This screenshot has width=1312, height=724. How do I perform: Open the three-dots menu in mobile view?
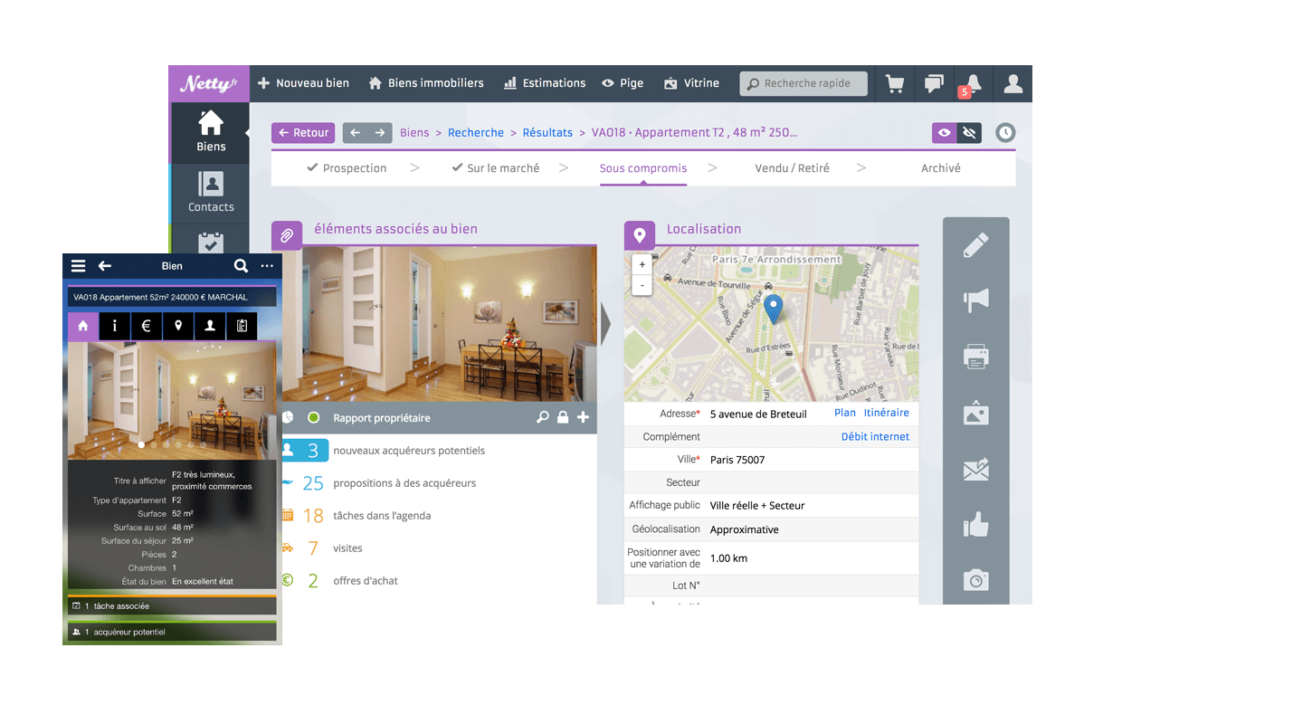[267, 266]
